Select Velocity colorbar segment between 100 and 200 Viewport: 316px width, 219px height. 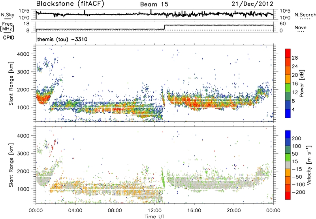tap(288, 142)
